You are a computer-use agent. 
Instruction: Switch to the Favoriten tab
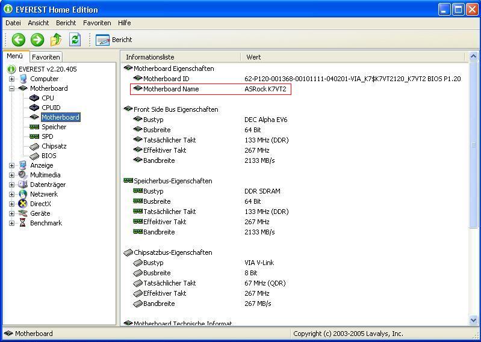pos(46,57)
